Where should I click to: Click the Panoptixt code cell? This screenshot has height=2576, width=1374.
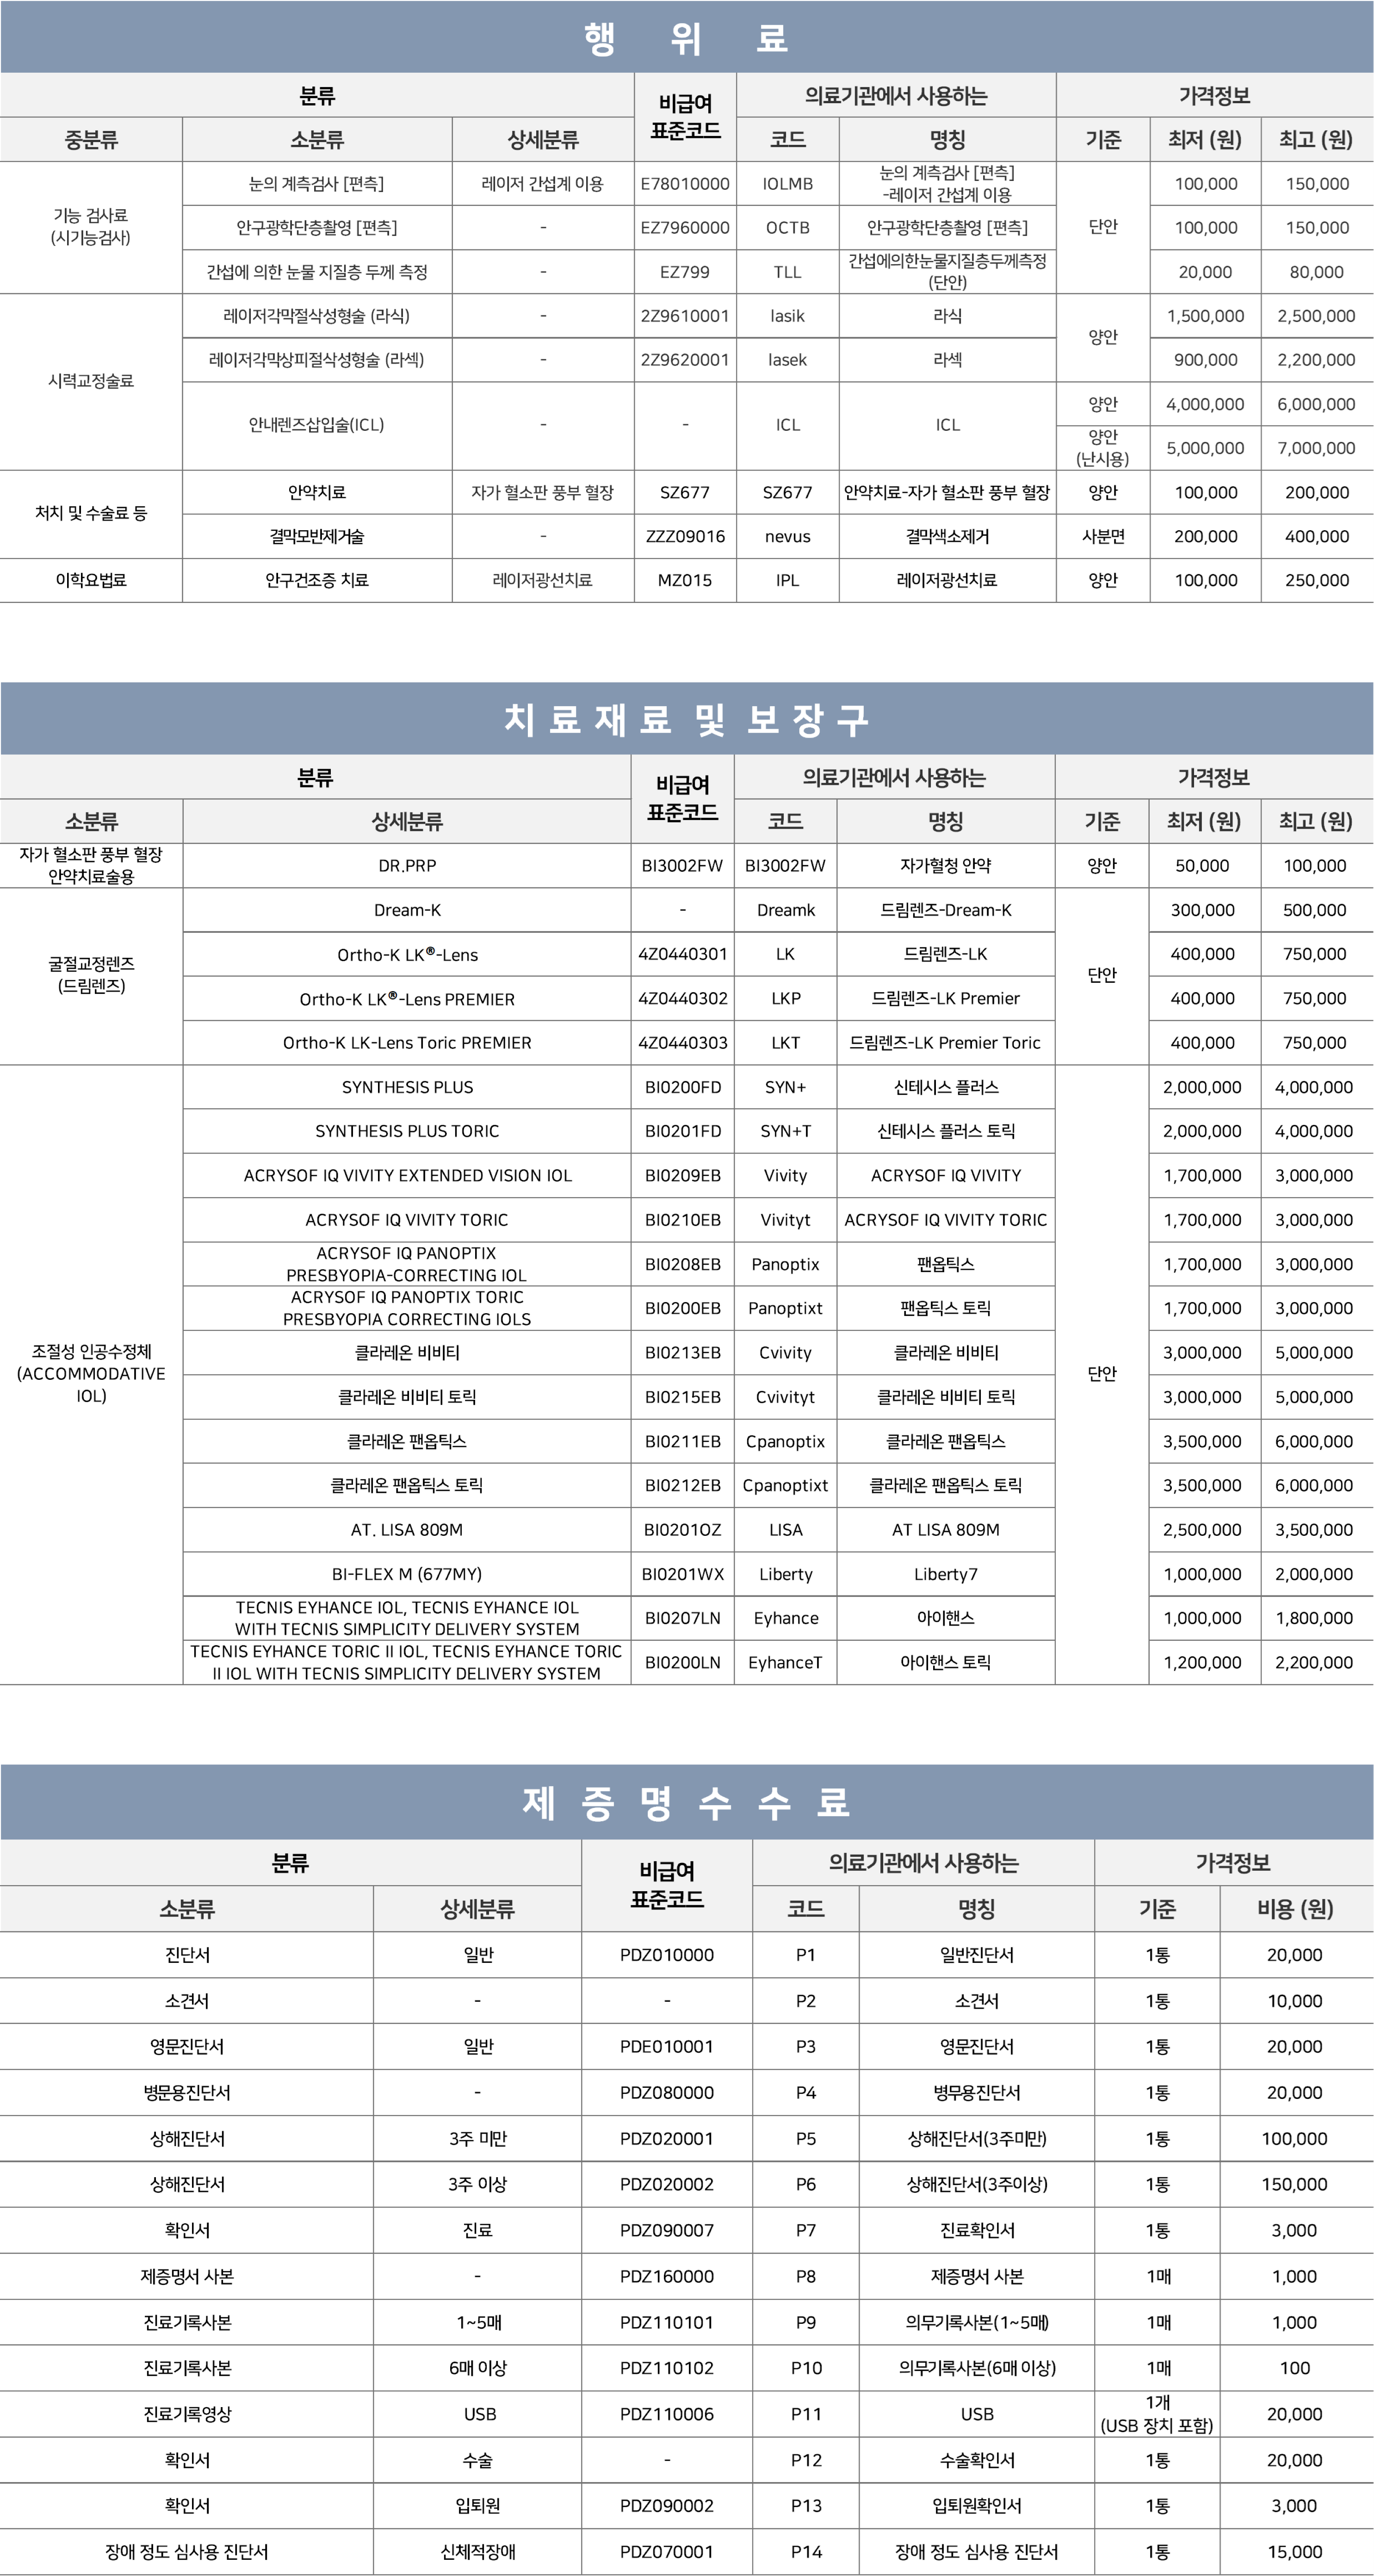[x=785, y=1308]
